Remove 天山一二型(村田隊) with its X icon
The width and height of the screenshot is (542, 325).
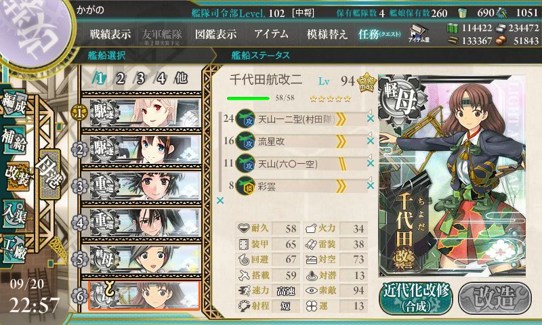[370, 118]
